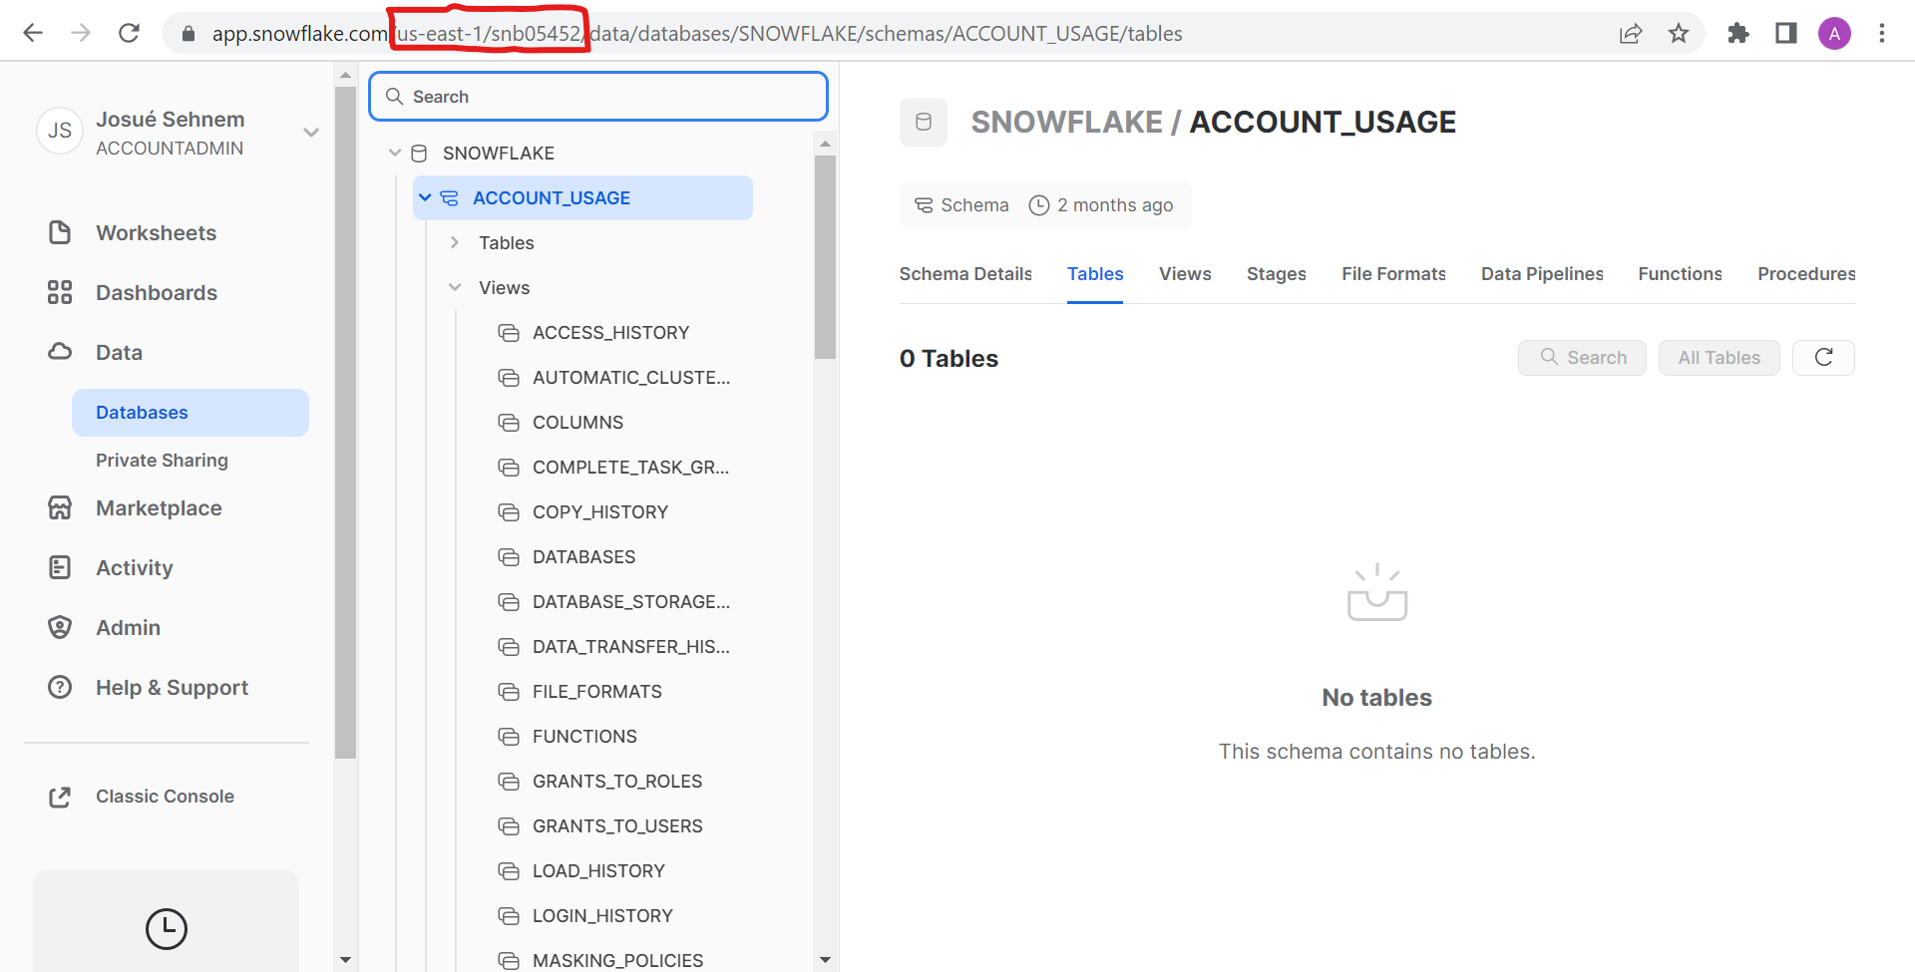Click the Data cloud icon

coord(60,352)
